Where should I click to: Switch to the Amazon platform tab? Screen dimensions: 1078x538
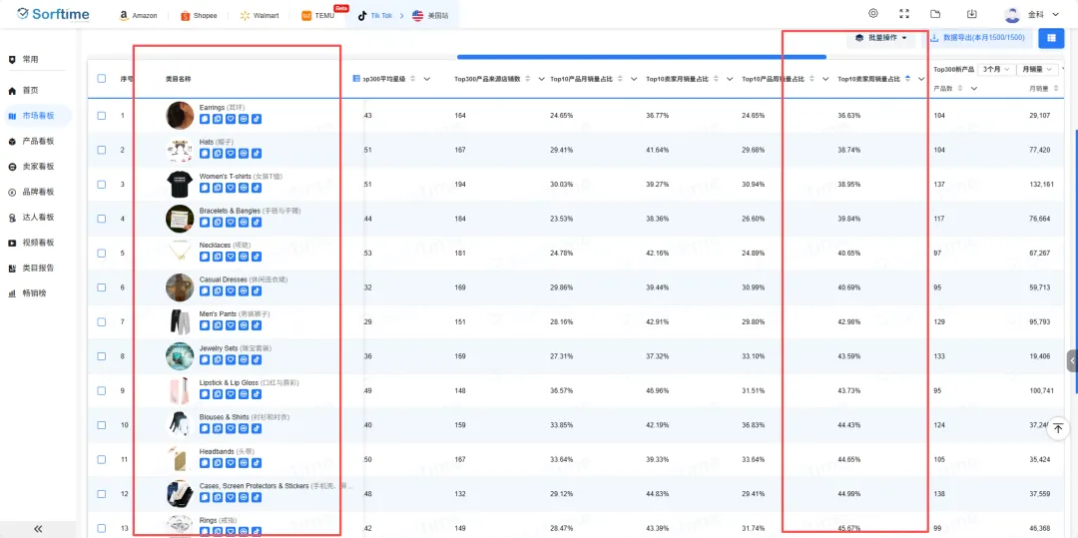(x=138, y=16)
